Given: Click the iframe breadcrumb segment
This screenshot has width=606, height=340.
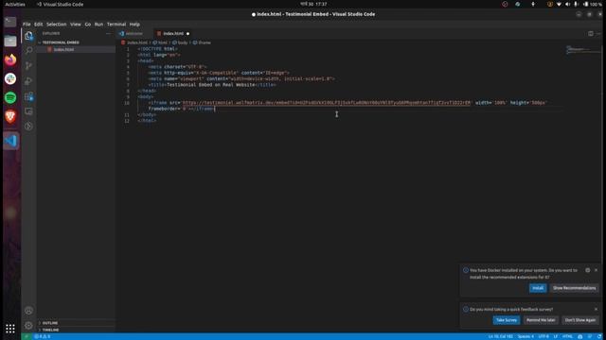Looking at the screenshot, I should pos(202,42).
